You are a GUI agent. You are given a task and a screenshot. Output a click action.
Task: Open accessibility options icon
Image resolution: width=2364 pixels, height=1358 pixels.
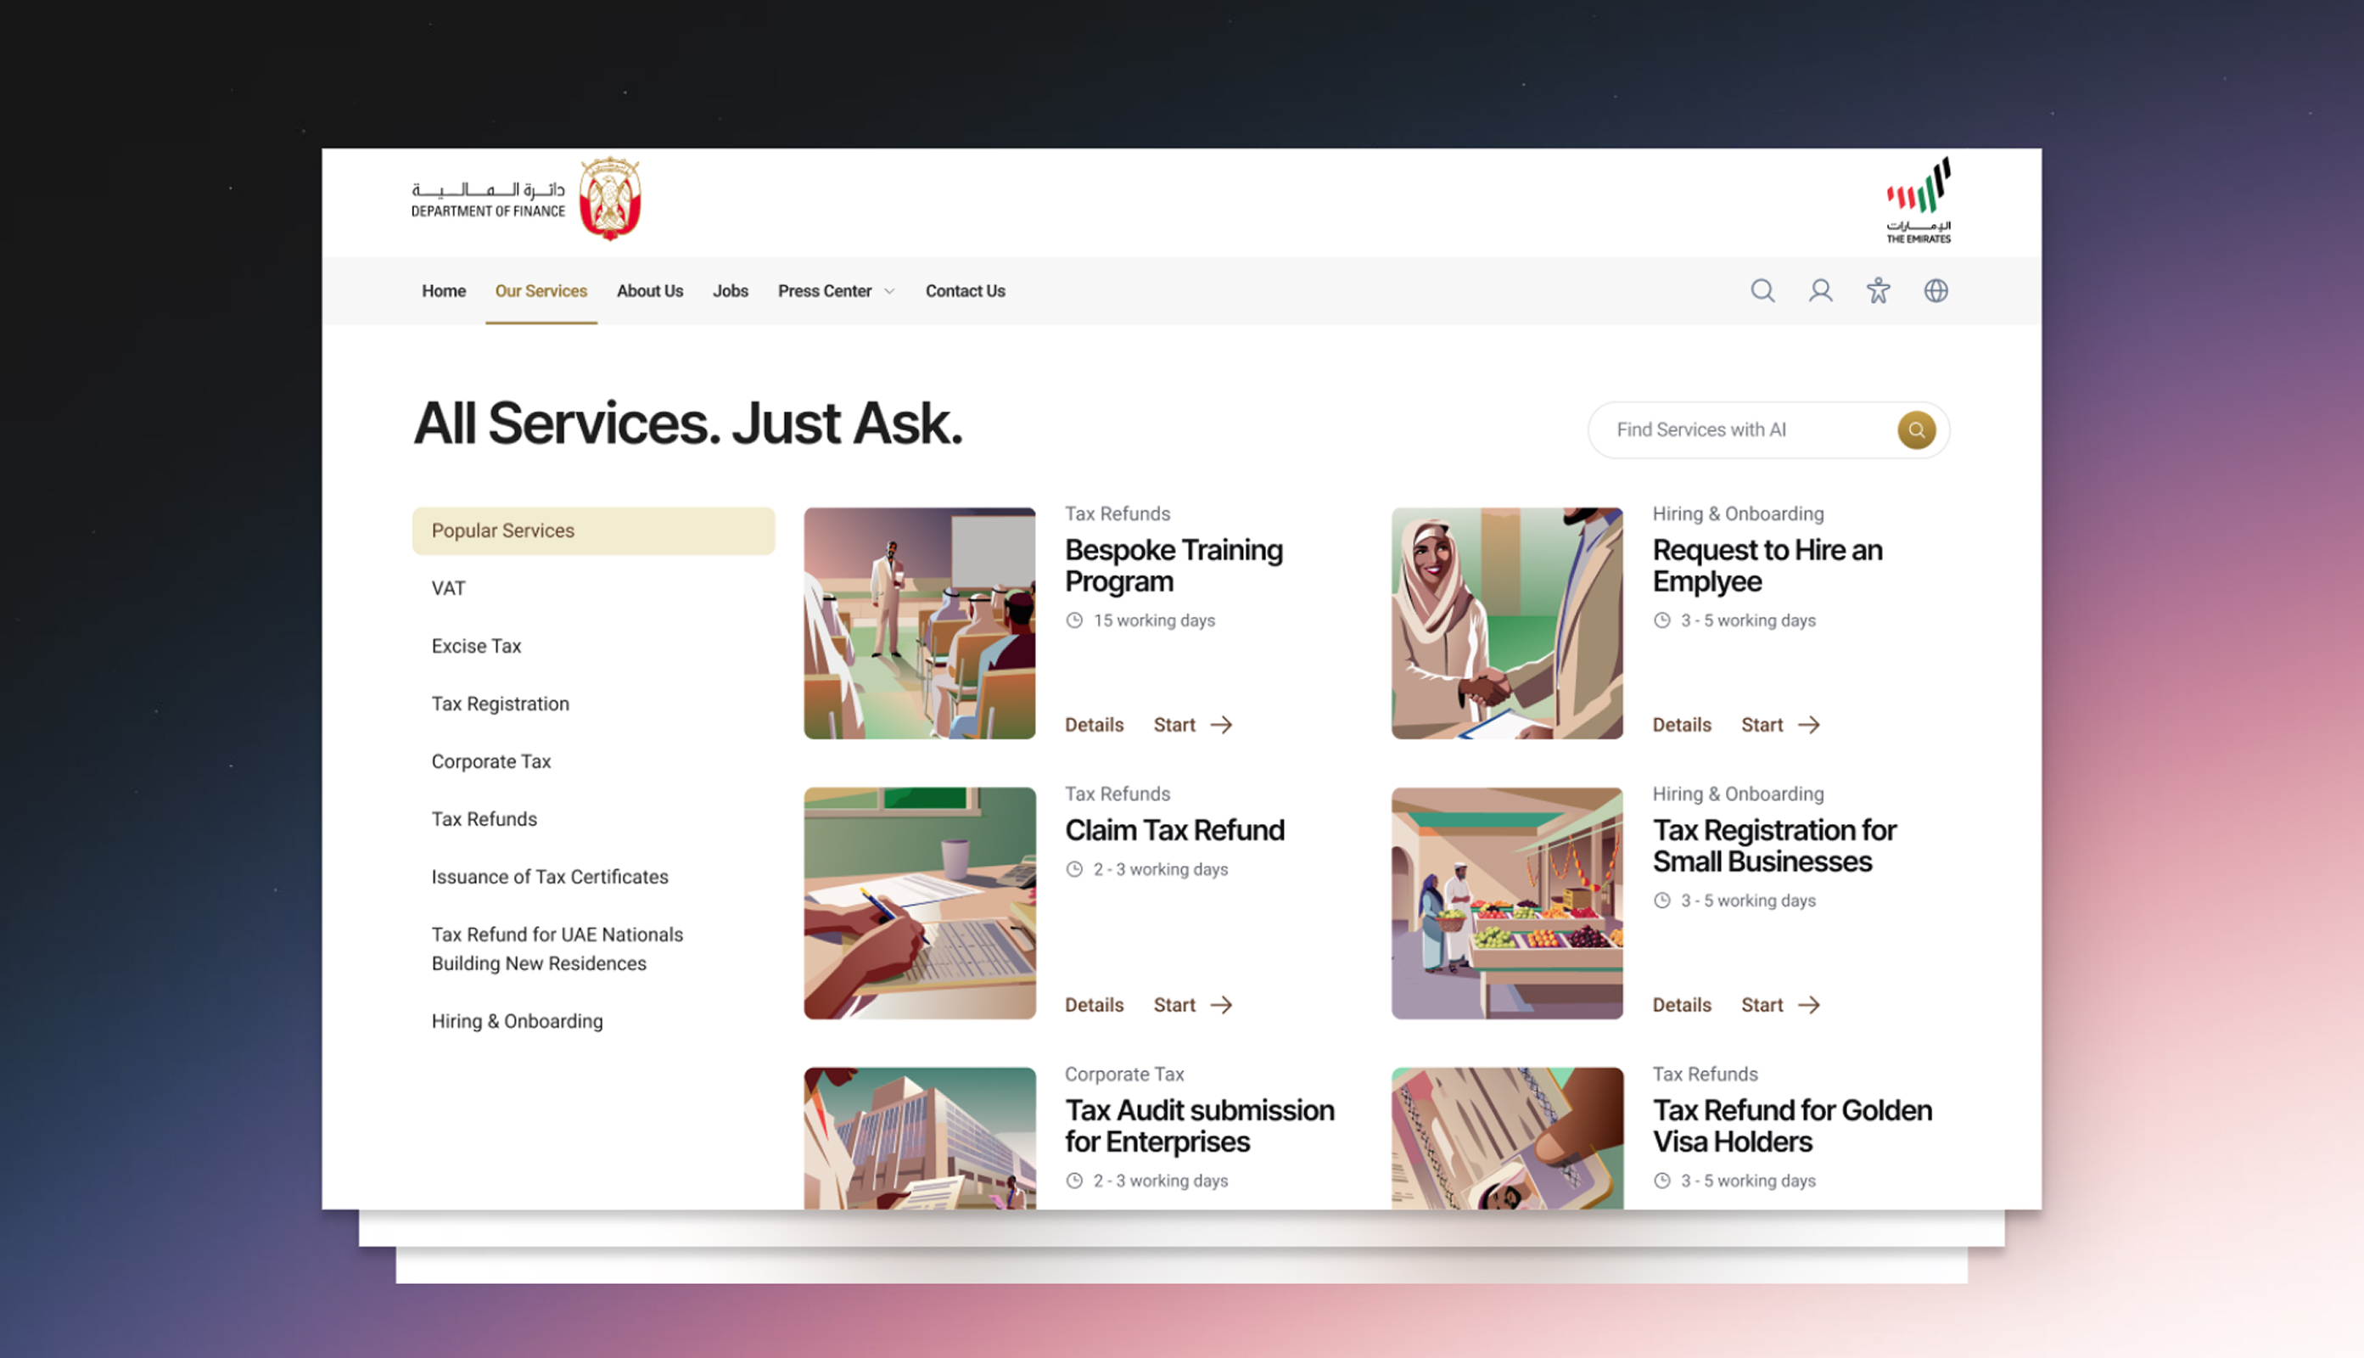(x=1878, y=291)
